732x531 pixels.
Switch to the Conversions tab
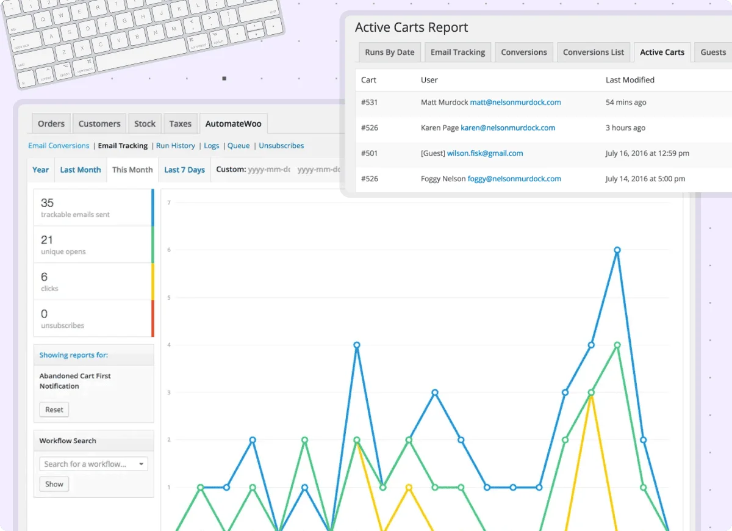point(524,52)
